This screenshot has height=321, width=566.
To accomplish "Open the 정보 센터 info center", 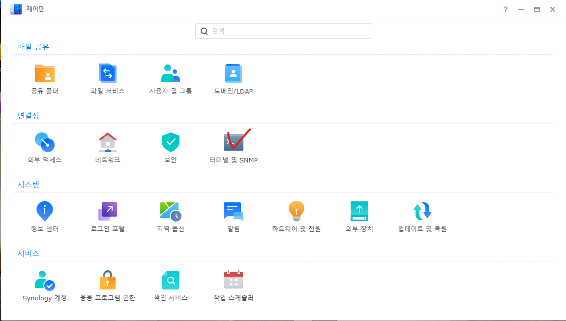I will coord(45,211).
